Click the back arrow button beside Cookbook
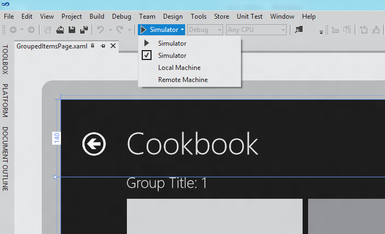Screen dimensions: 385x234 94,144
